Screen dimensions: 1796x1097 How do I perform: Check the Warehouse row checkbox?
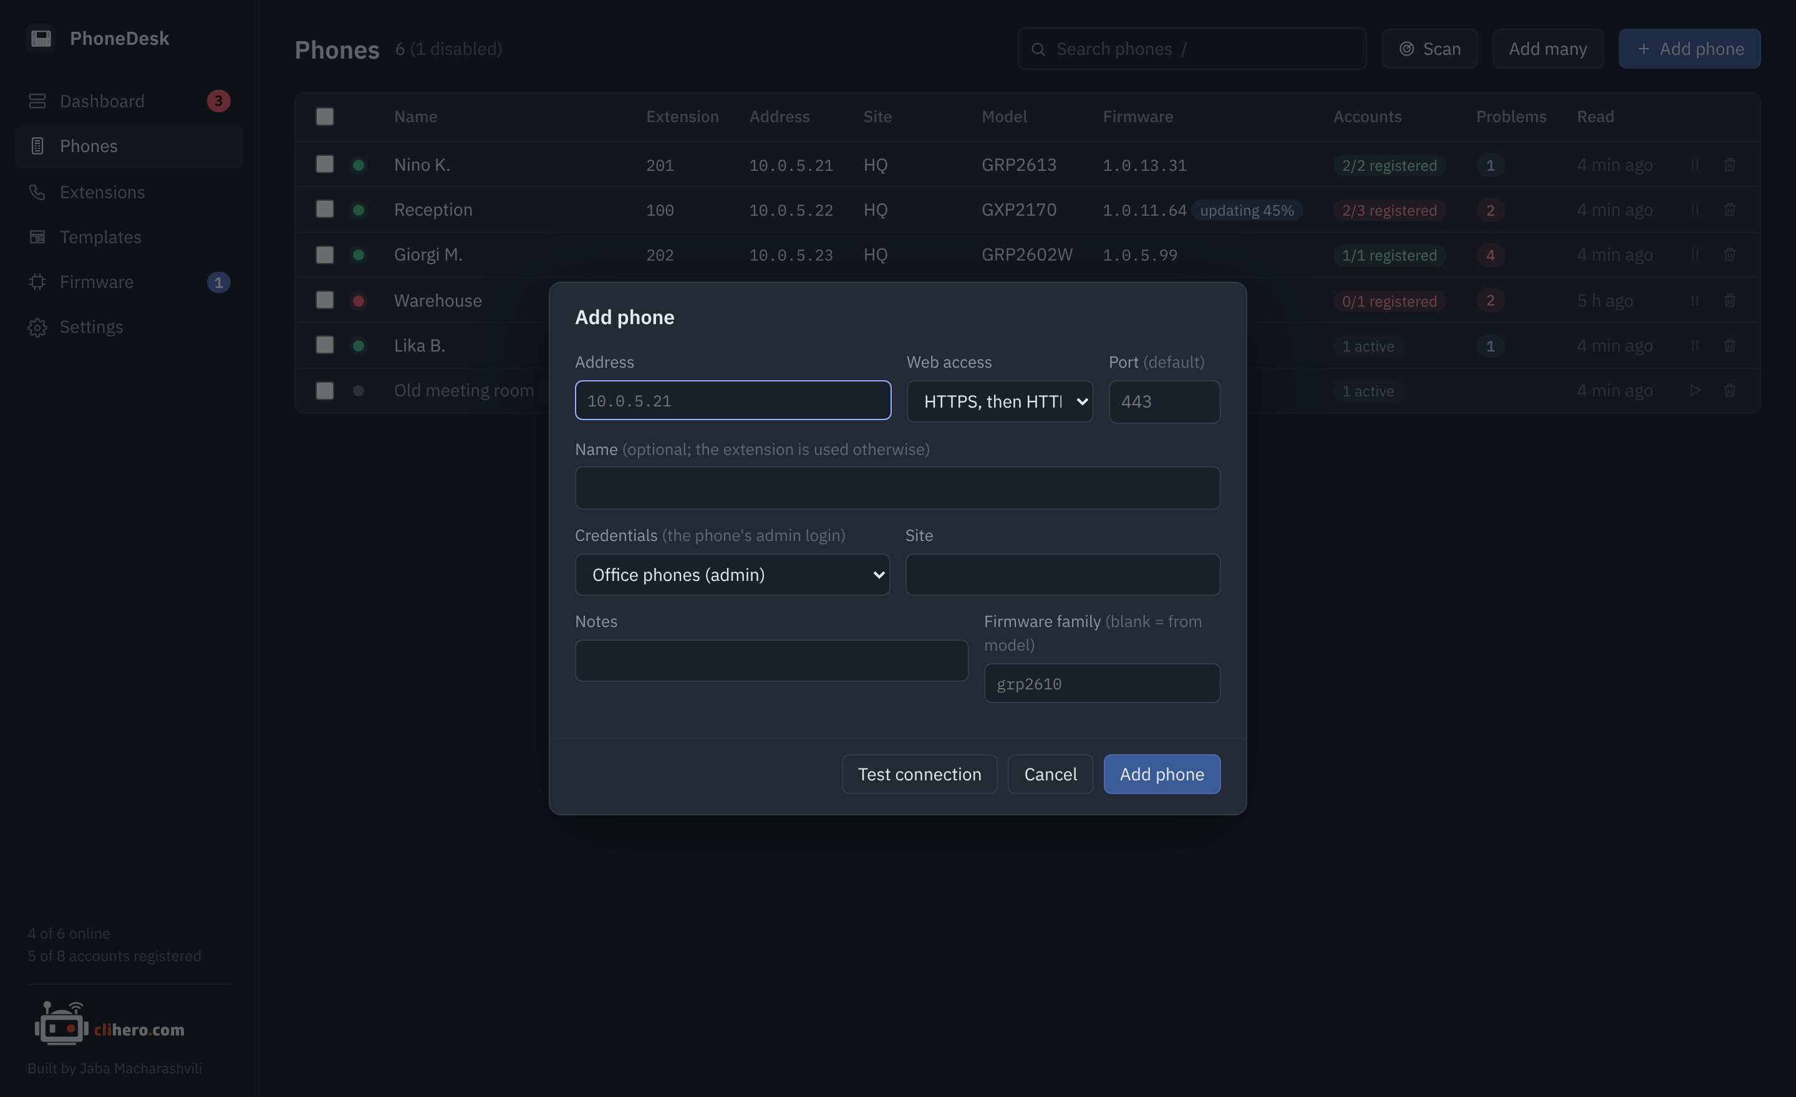[325, 300]
